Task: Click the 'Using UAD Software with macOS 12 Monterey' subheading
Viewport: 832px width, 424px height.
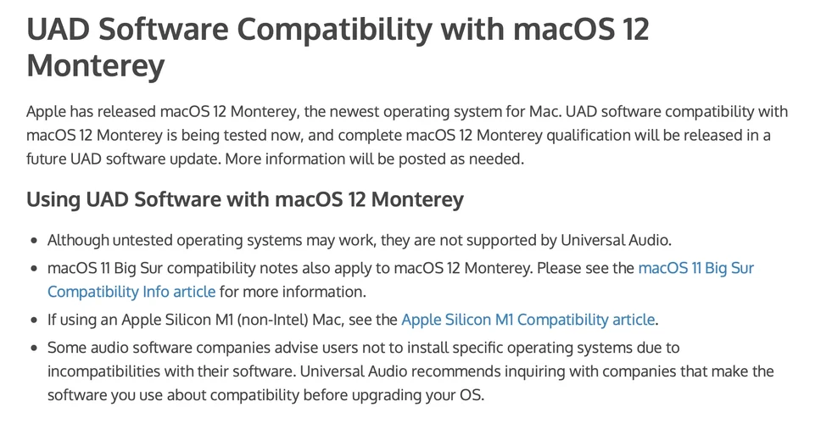Action: (x=245, y=199)
